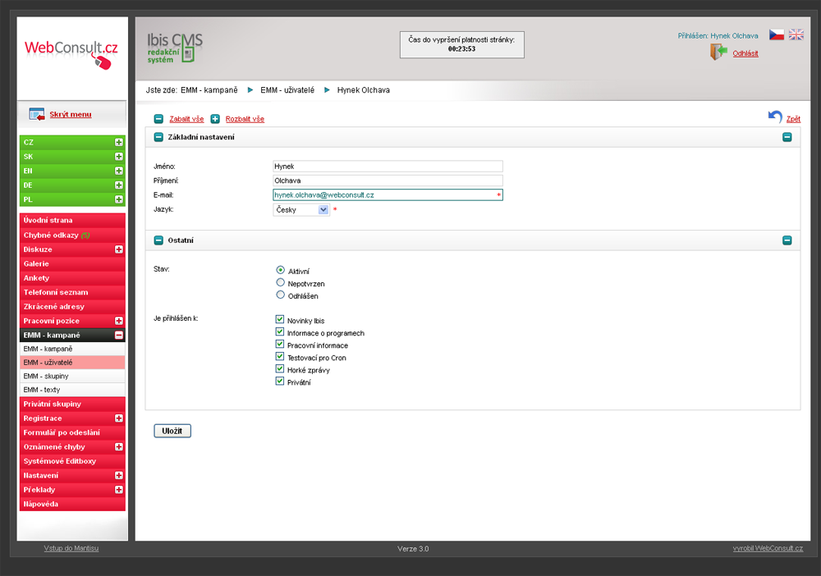Click the Ibis CMS logo
Screen dimensions: 821x576
174,48
